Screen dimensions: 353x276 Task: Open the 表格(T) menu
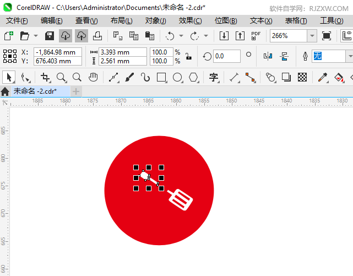click(x=296, y=21)
